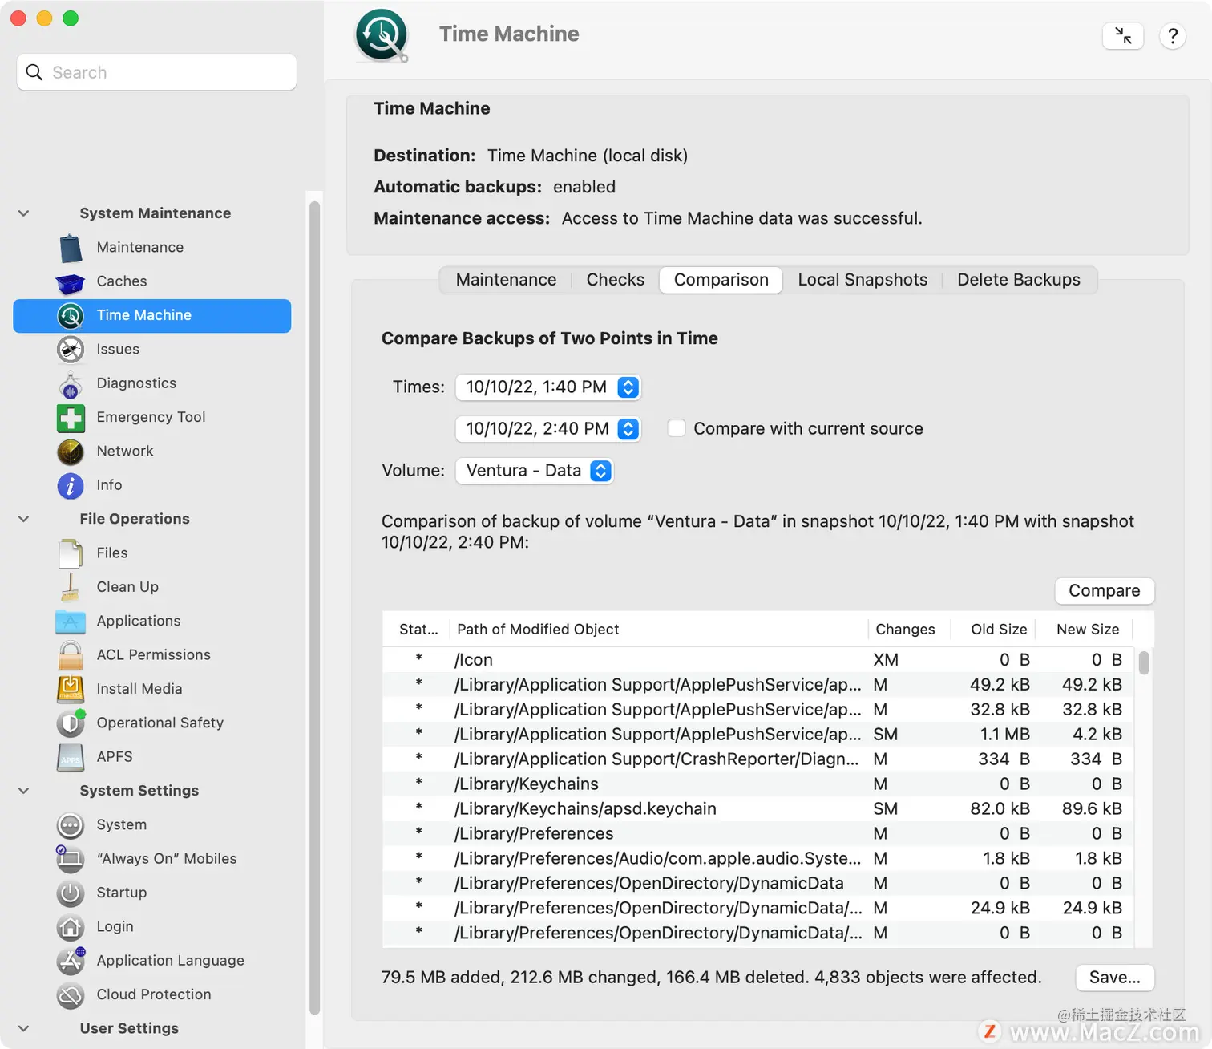
Task: Select the /Library/Preferences/OpenDirectory/DynamicData row
Action: click(758, 884)
